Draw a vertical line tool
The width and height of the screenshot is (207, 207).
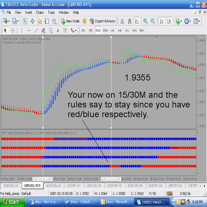coord(22,31)
